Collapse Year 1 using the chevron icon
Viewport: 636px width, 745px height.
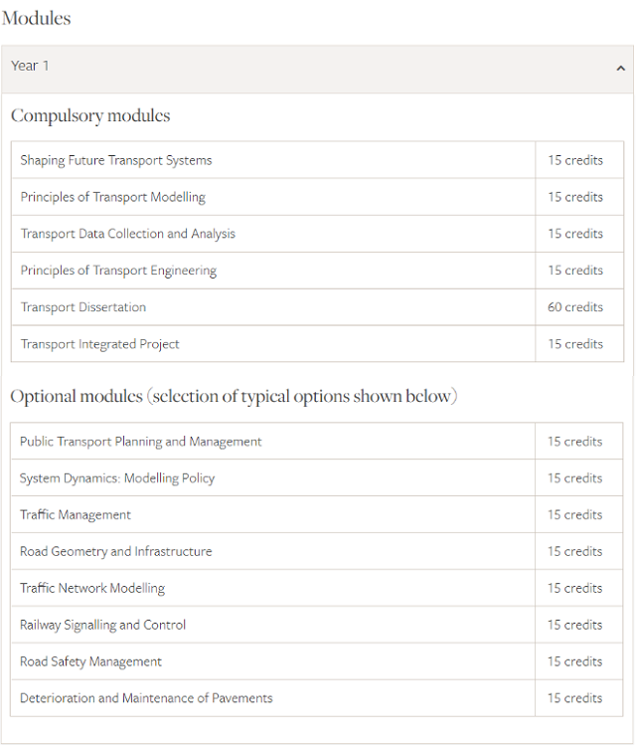(x=620, y=69)
